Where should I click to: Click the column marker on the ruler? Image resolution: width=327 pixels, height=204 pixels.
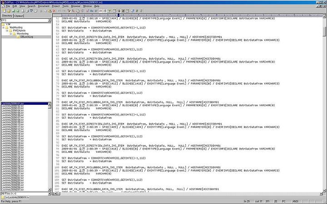tap(119, 15)
